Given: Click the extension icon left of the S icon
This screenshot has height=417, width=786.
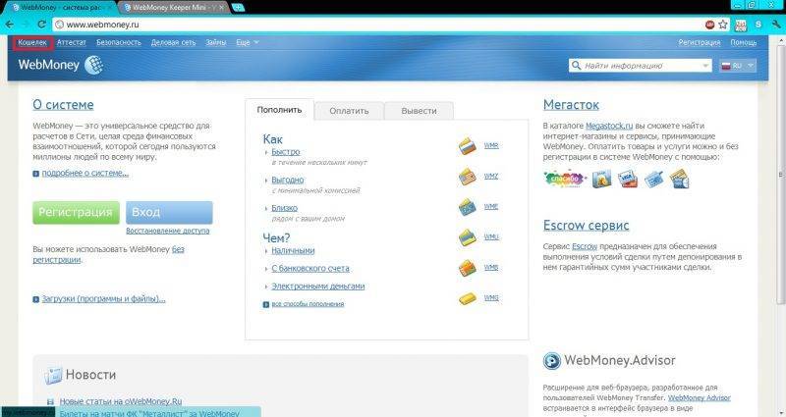Looking at the screenshot, I should (x=741, y=25).
